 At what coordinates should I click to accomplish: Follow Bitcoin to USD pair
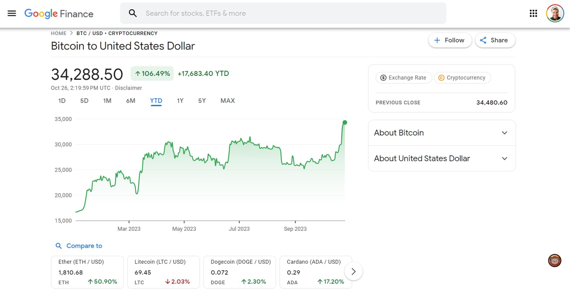[x=449, y=40]
